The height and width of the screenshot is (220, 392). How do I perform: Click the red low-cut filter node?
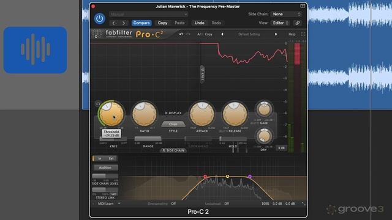coord(205,177)
